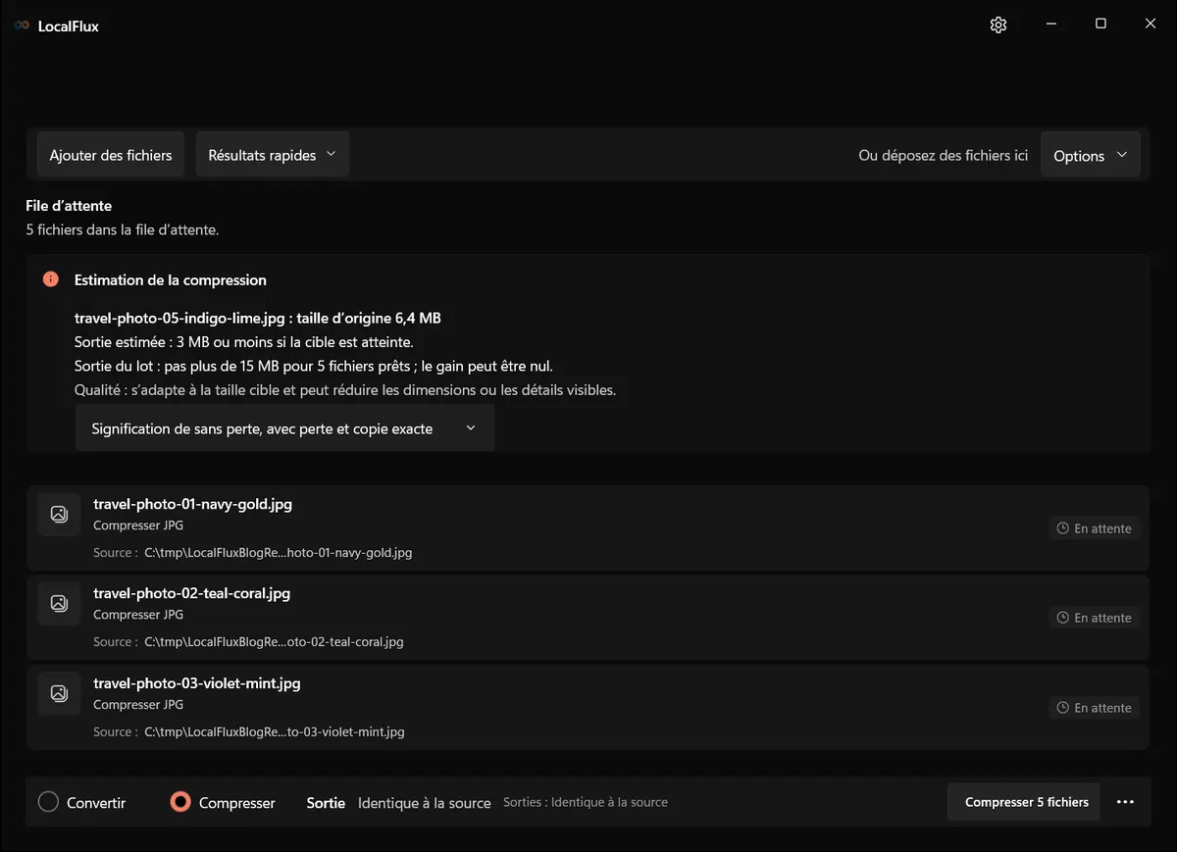Open the three-dots more actions menu
Screen dimensions: 1177x852
coord(1125,802)
